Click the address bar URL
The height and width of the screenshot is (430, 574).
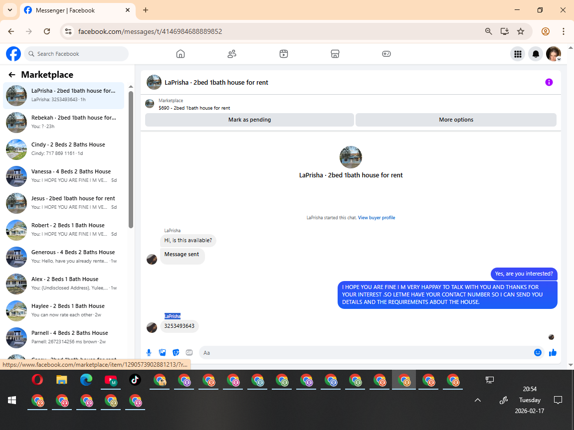pyautogui.click(x=150, y=31)
